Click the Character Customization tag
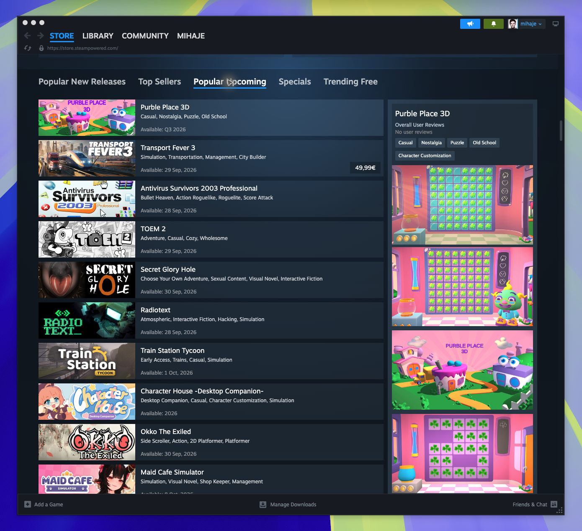The width and height of the screenshot is (582, 531). tap(425, 156)
